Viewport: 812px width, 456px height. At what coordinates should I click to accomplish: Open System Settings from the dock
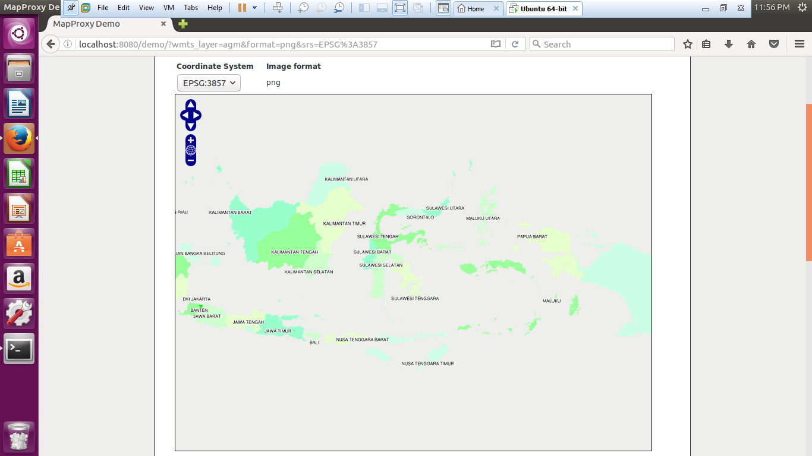[x=20, y=313]
